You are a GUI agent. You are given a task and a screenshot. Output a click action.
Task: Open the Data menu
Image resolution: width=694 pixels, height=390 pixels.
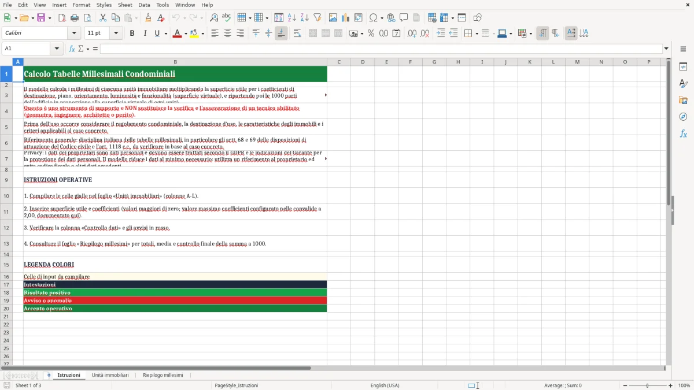[x=144, y=5]
